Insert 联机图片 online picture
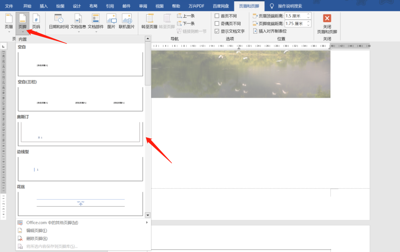 tap(127, 22)
